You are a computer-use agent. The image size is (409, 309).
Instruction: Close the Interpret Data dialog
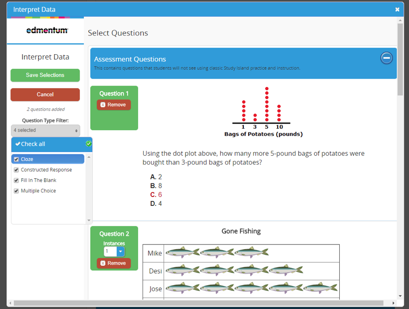pyautogui.click(x=397, y=9)
